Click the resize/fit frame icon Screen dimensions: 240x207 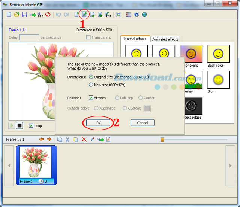pos(118,15)
